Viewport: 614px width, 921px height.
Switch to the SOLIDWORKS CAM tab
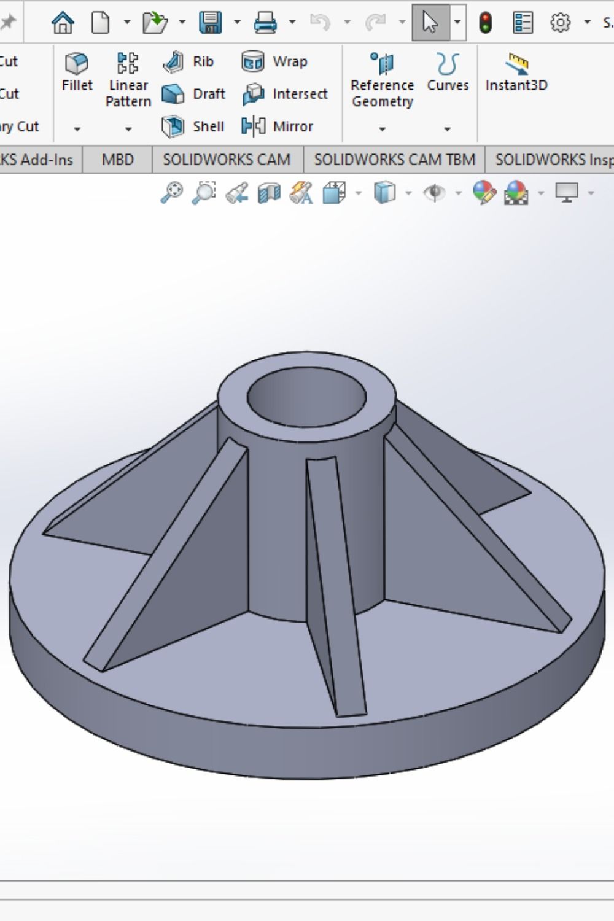coord(227,160)
